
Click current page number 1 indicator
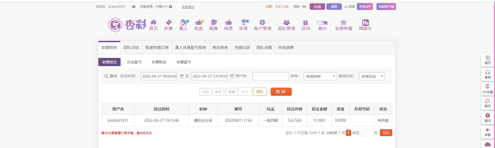[x=348, y=133]
